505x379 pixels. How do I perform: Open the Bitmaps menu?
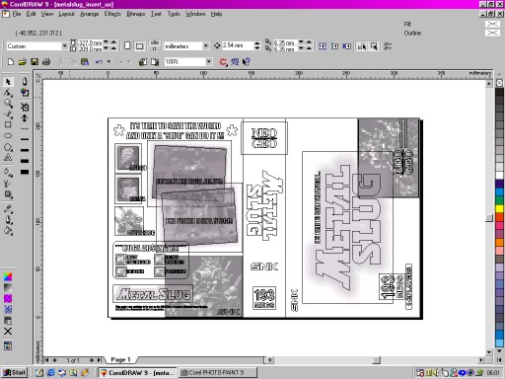(136, 14)
